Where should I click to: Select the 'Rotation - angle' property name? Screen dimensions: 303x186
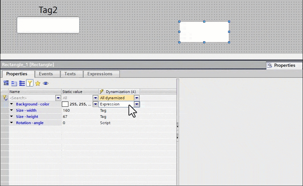(30, 123)
